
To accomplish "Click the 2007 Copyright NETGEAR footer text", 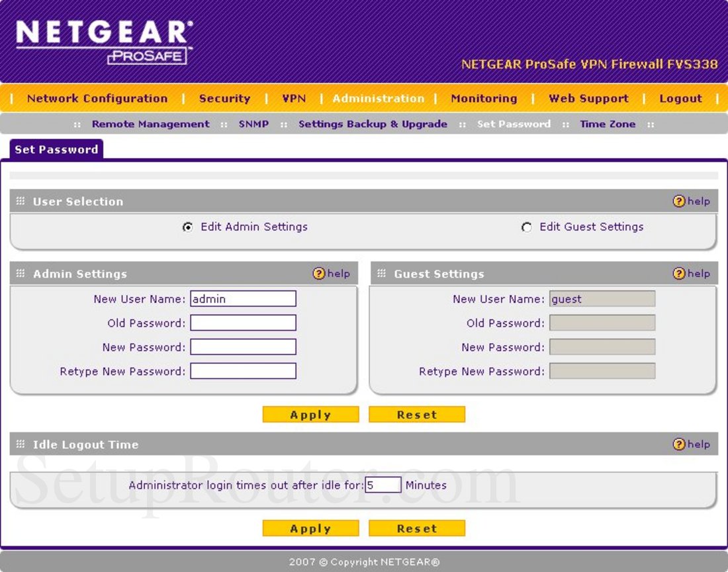I will (364, 562).
